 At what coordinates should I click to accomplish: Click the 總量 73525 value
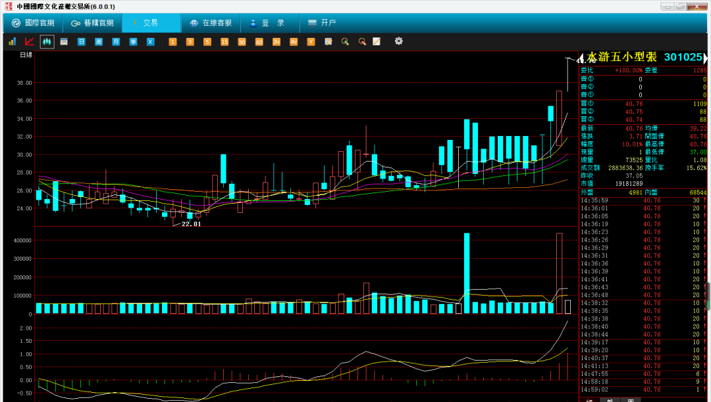(634, 160)
